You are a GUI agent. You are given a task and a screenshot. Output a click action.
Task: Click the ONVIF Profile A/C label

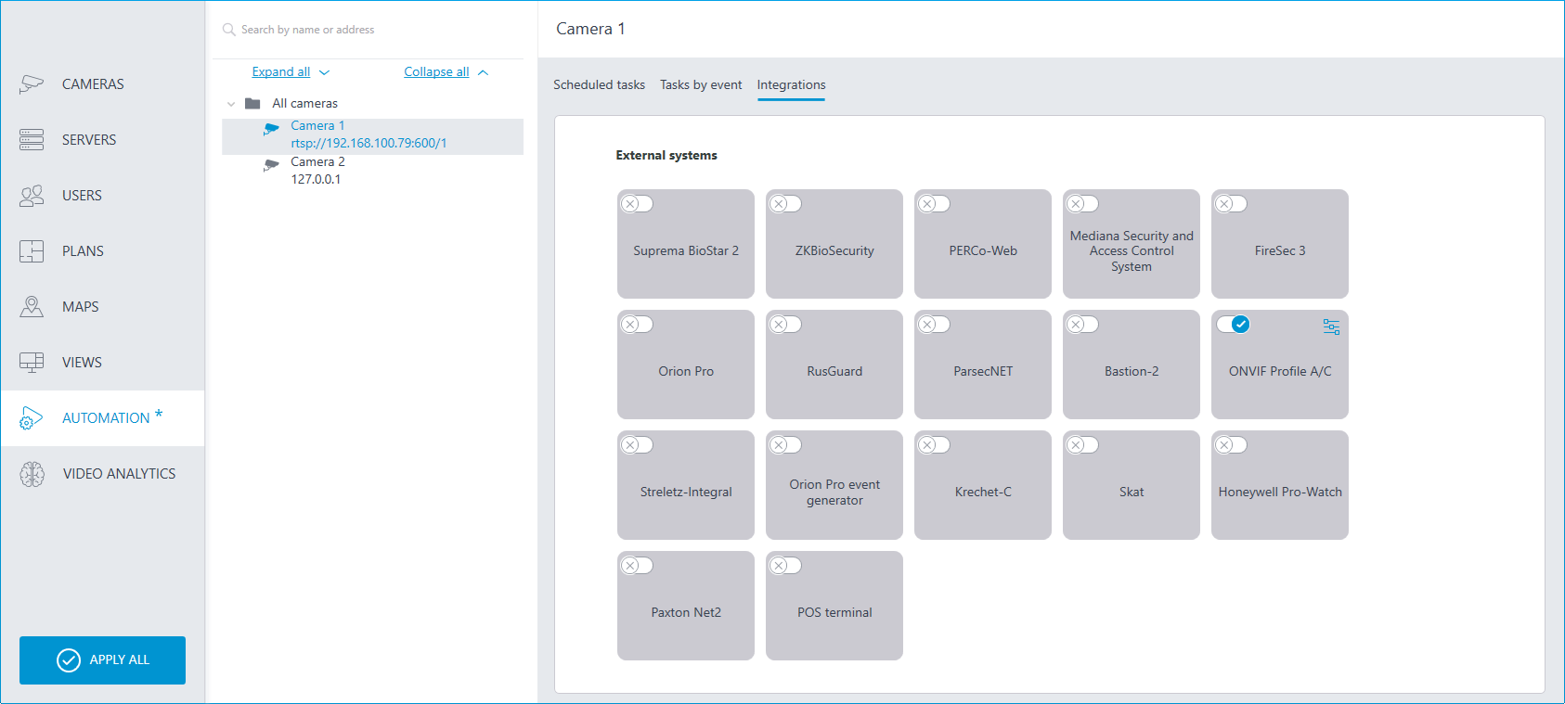point(1280,371)
